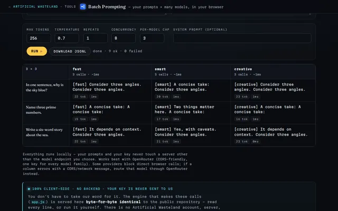Open the Artificial Wasteland back link
This screenshot has height=211, width=338.
pyautogui.click(x=33, y=7)
